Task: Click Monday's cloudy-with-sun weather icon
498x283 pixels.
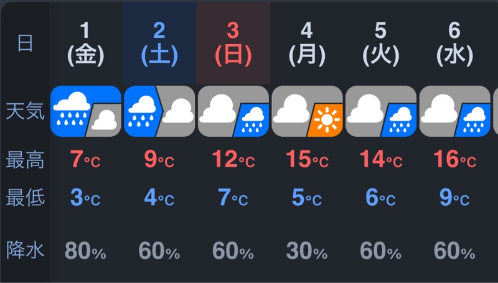Action: (x=307, y=111)
